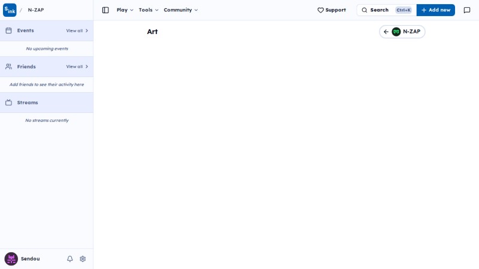
Task: Click the Add new button
Action: click(x=436, y=10)
